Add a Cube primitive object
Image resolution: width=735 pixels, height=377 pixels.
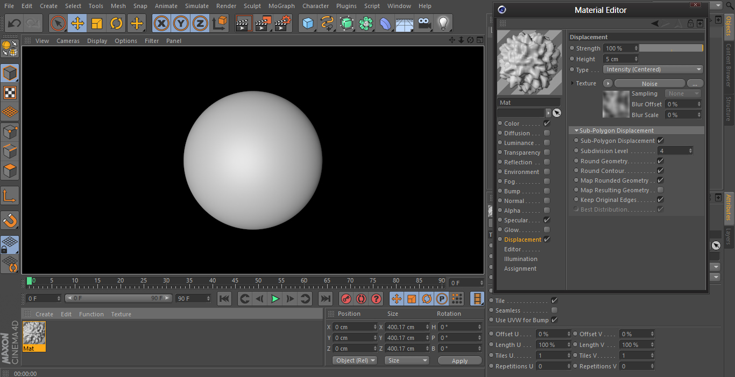(x=308, y=23)
